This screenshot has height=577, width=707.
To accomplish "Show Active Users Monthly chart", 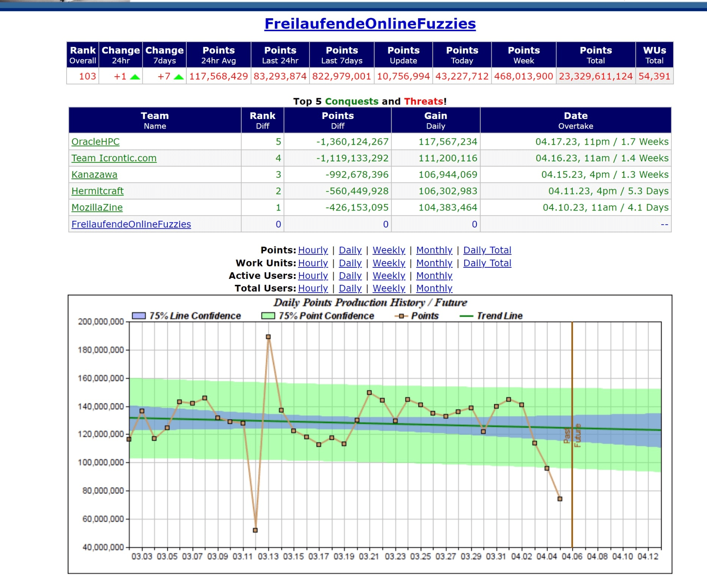I will [x=434, y=275].
